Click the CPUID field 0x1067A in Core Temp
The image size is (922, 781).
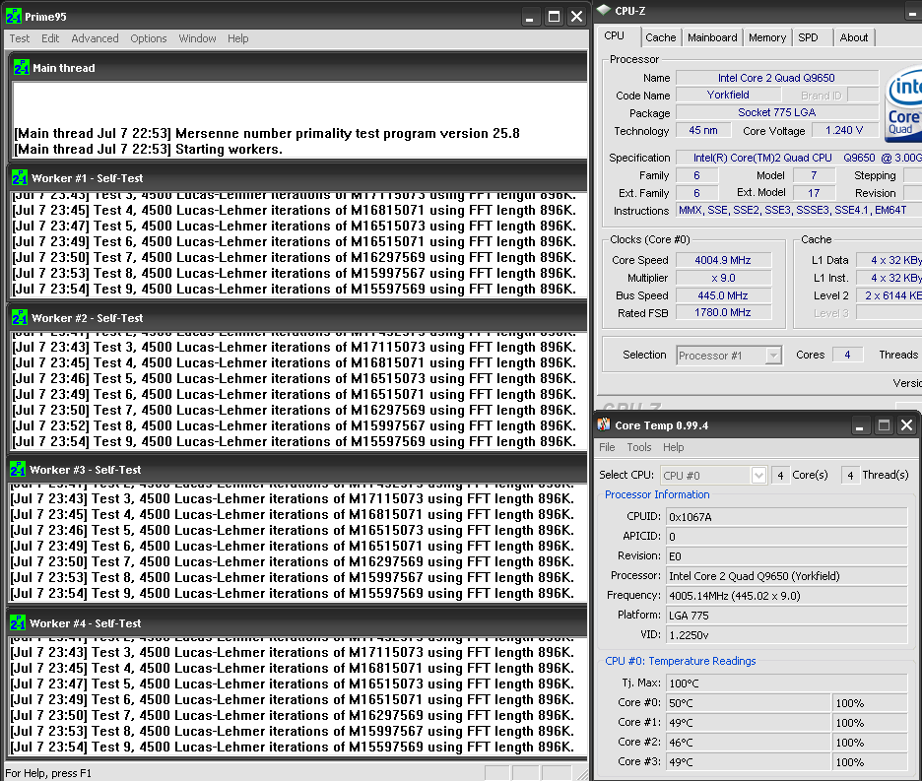click(787, 517)
